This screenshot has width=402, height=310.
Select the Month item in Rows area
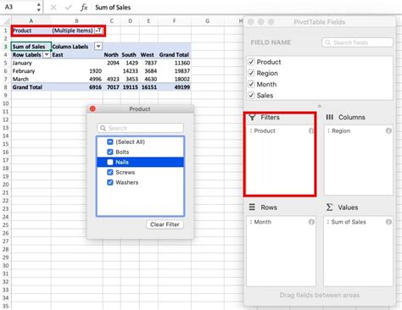[281, 222]
